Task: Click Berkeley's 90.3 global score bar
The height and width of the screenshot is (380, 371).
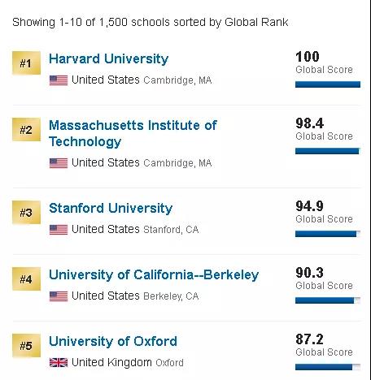Action: [328, 300]
